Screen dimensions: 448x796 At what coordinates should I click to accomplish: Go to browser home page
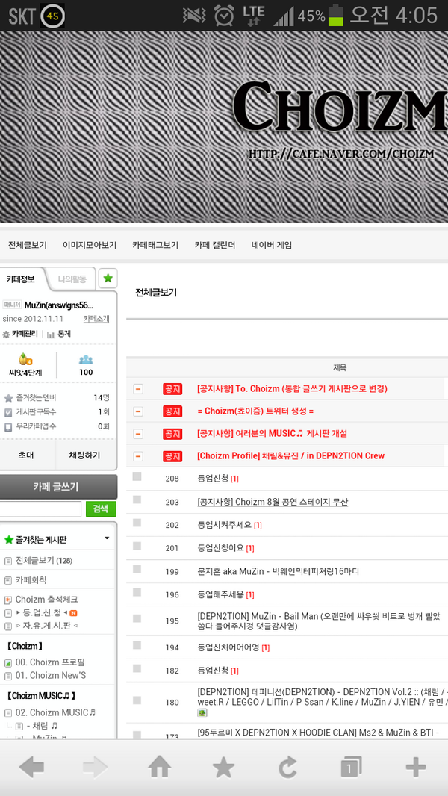point(159,767)
